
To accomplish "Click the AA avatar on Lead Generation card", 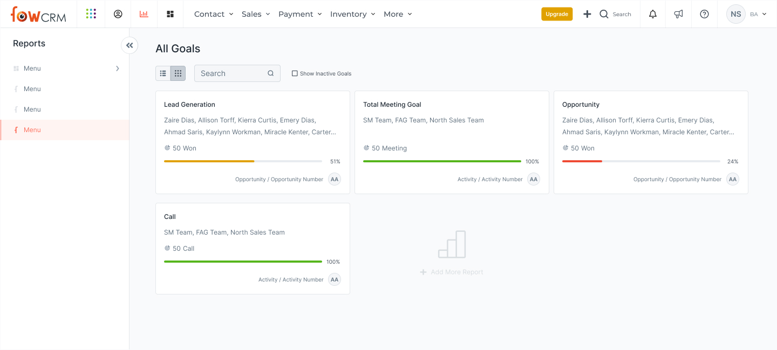I will tap(335, 179).
